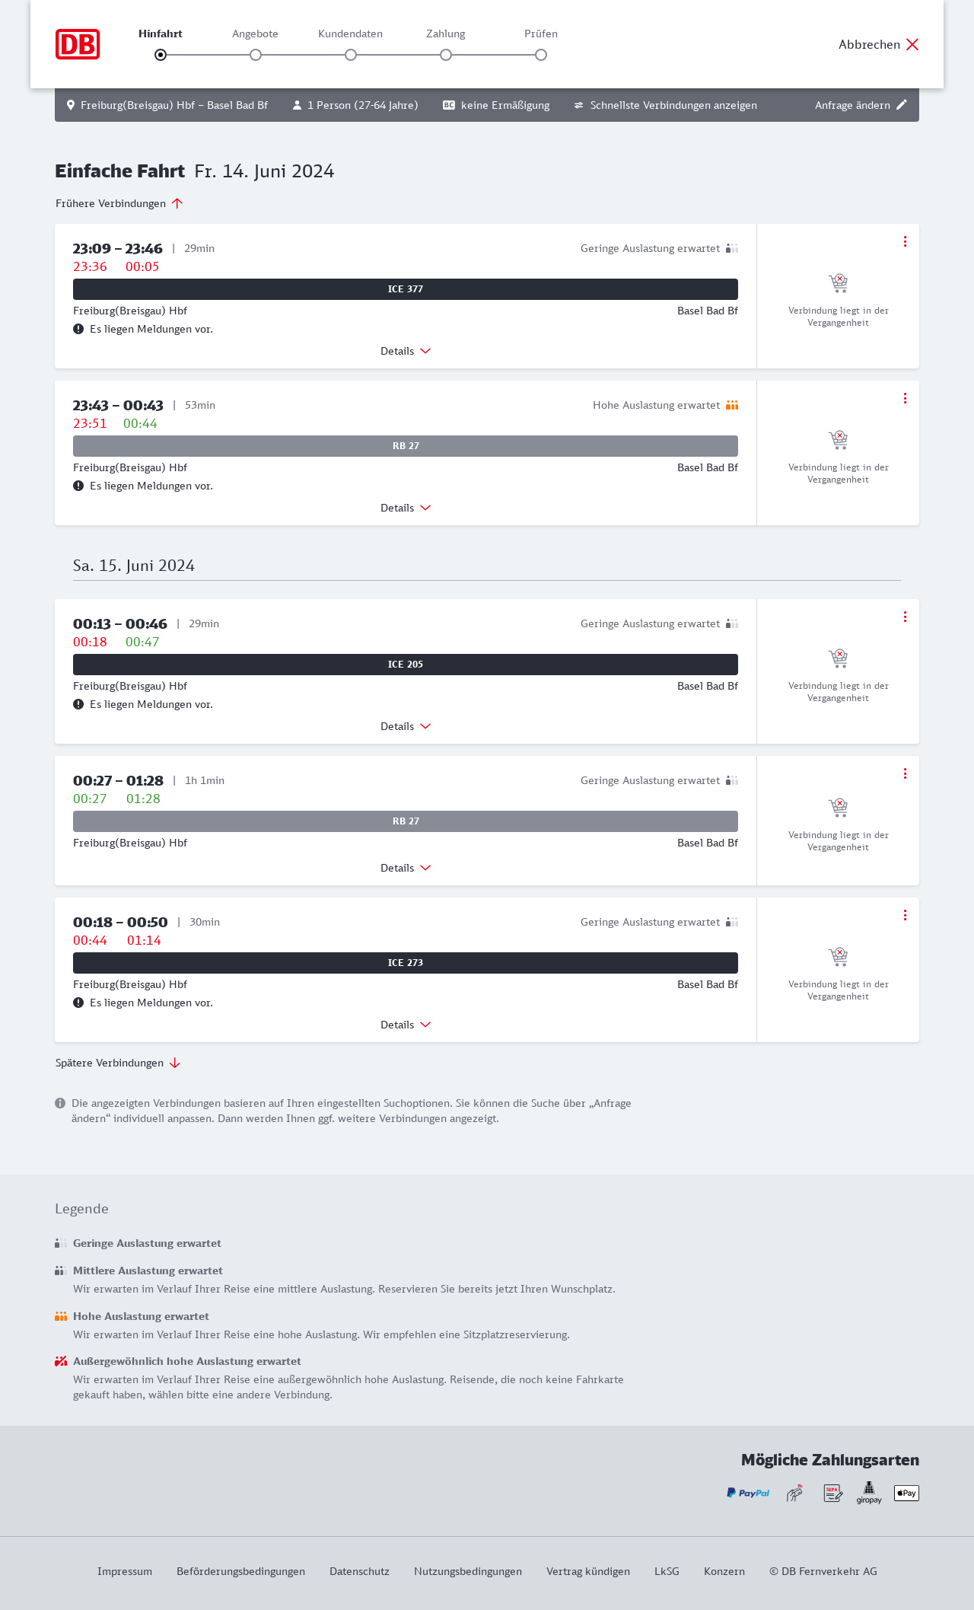Show Frühere Verbindungen
Screen dimensions: 974x1610
click(119, 203)
